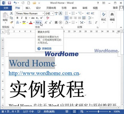This screenshot has height=114, width=124.
Task: Expand underline style dropdown arrow
Action: (29, 18)
